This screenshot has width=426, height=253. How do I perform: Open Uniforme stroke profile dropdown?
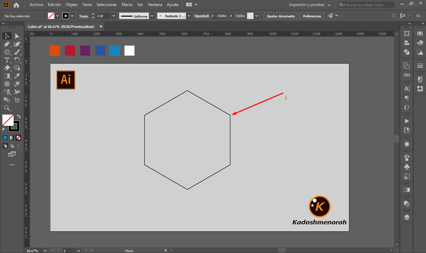point(152,16)
